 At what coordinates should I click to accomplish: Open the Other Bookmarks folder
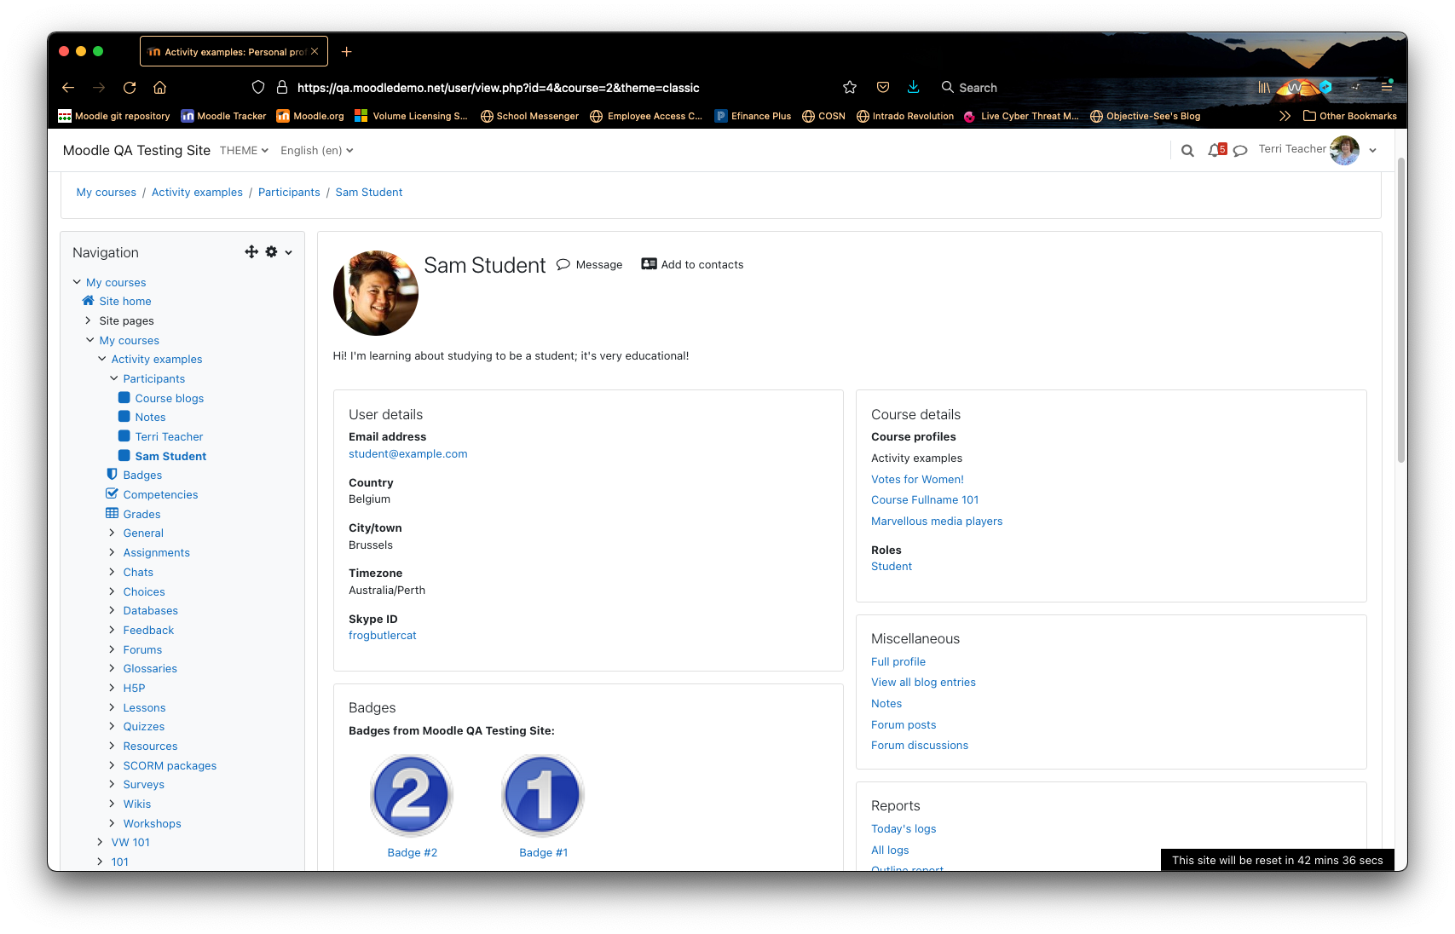[x=1350, y=116]
